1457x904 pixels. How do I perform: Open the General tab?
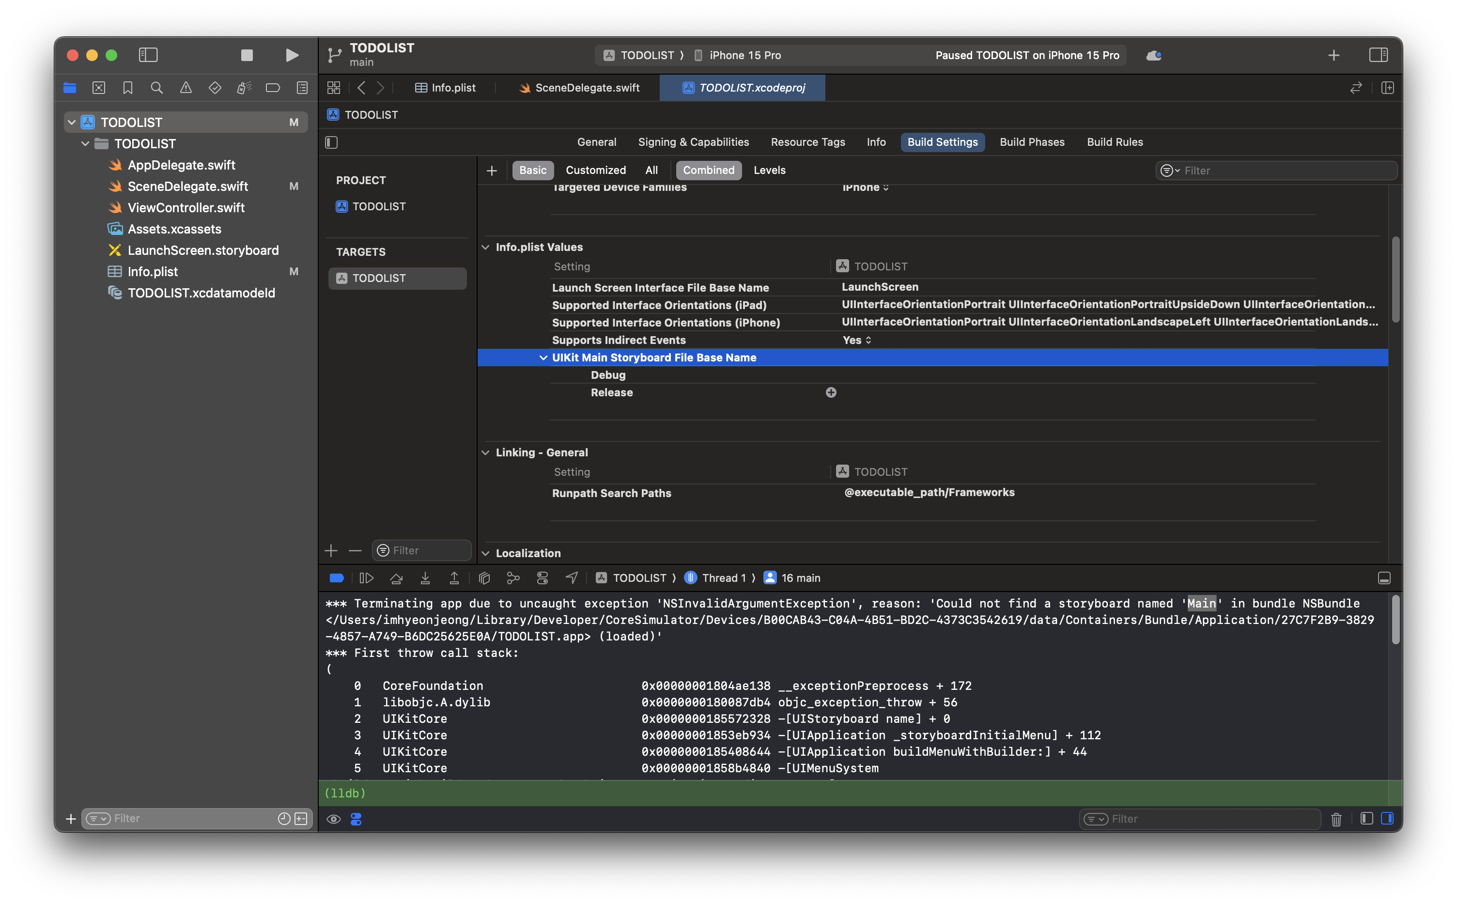pyautogui.click(x=596, y=142)
